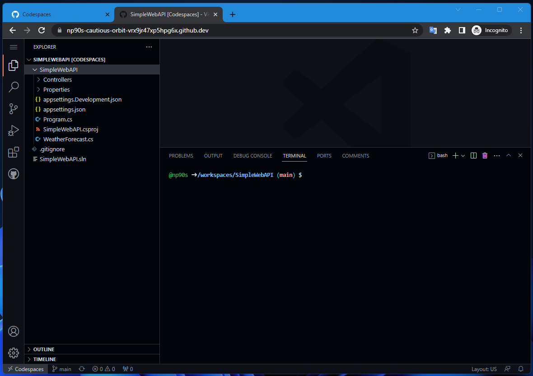Click Layout: US in status bar
Image resolution: width=533 pixels, height=376 pixels.
click(484, 369)
